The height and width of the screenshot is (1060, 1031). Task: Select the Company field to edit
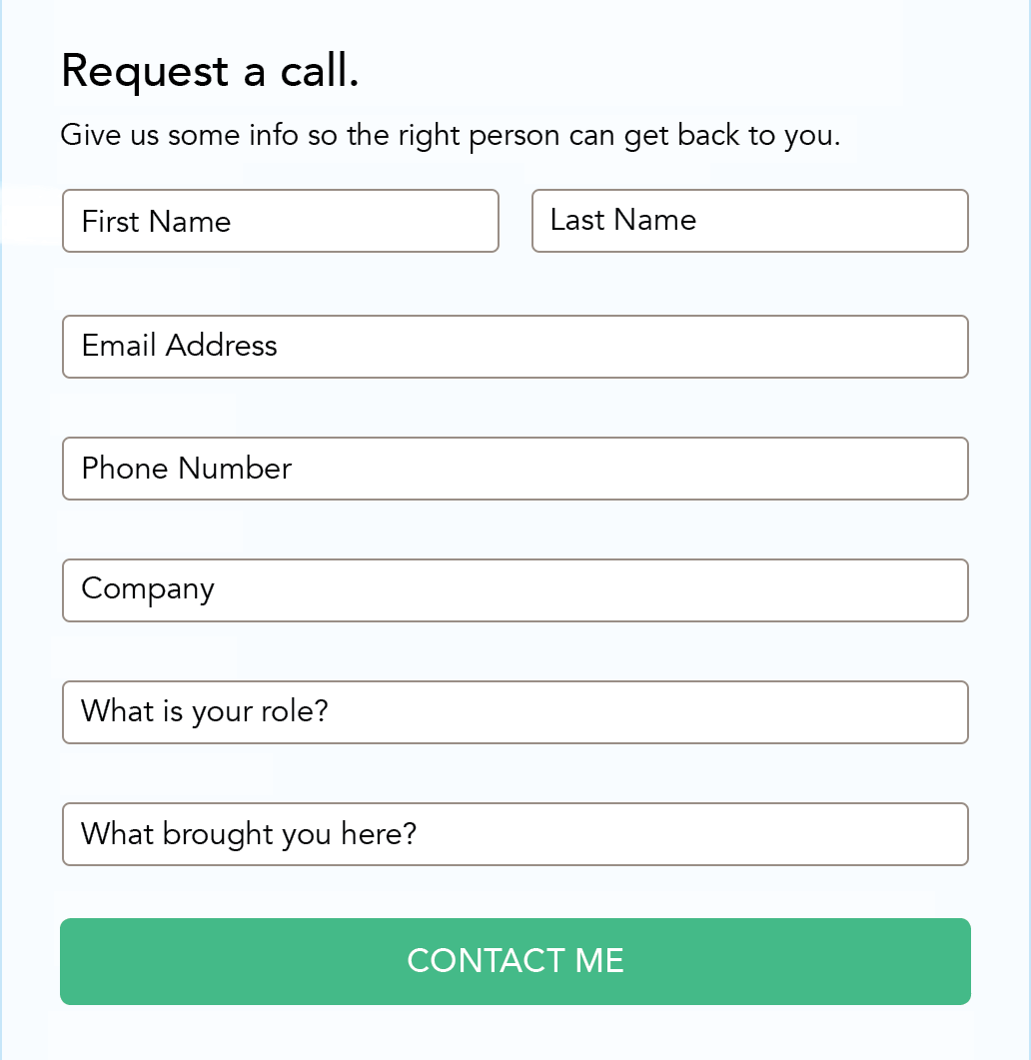[515, 590]
